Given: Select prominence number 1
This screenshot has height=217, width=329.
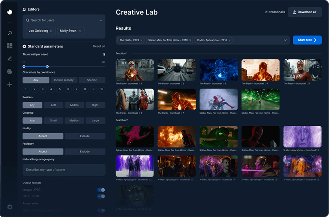Looking at the screenshot, I should pos(26,89).
